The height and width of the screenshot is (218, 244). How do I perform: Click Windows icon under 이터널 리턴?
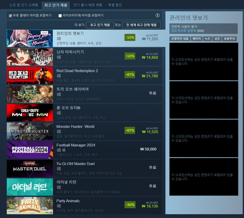[x=59, y=187]
